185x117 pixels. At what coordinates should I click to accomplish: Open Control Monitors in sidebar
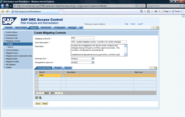pyautogui.click(x=12, y=50)
